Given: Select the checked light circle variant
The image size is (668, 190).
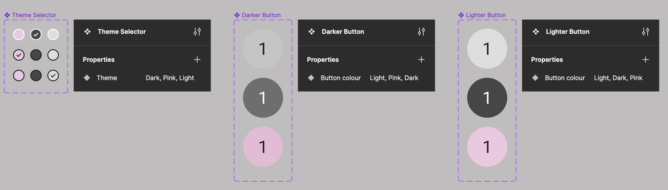Looking at the screenshot, I should (53, 76).
